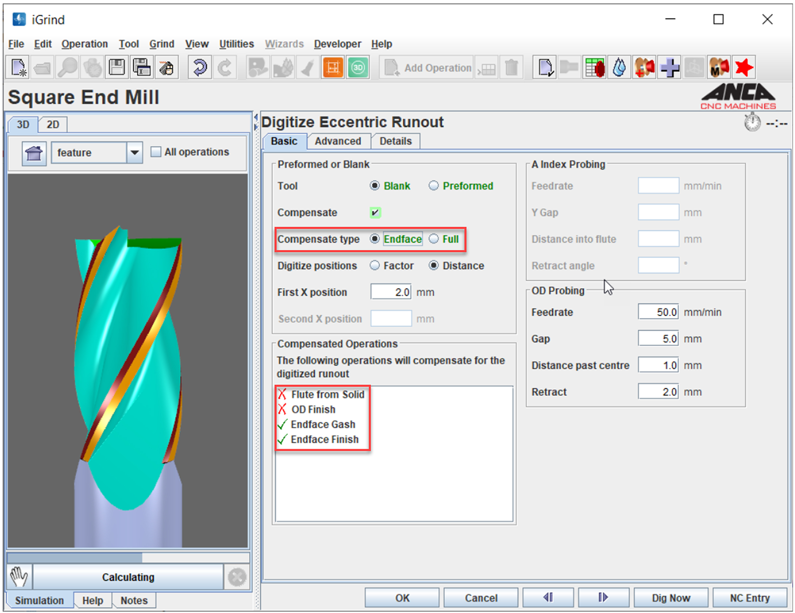Click the NC Entry button

(x=750, y=598)
